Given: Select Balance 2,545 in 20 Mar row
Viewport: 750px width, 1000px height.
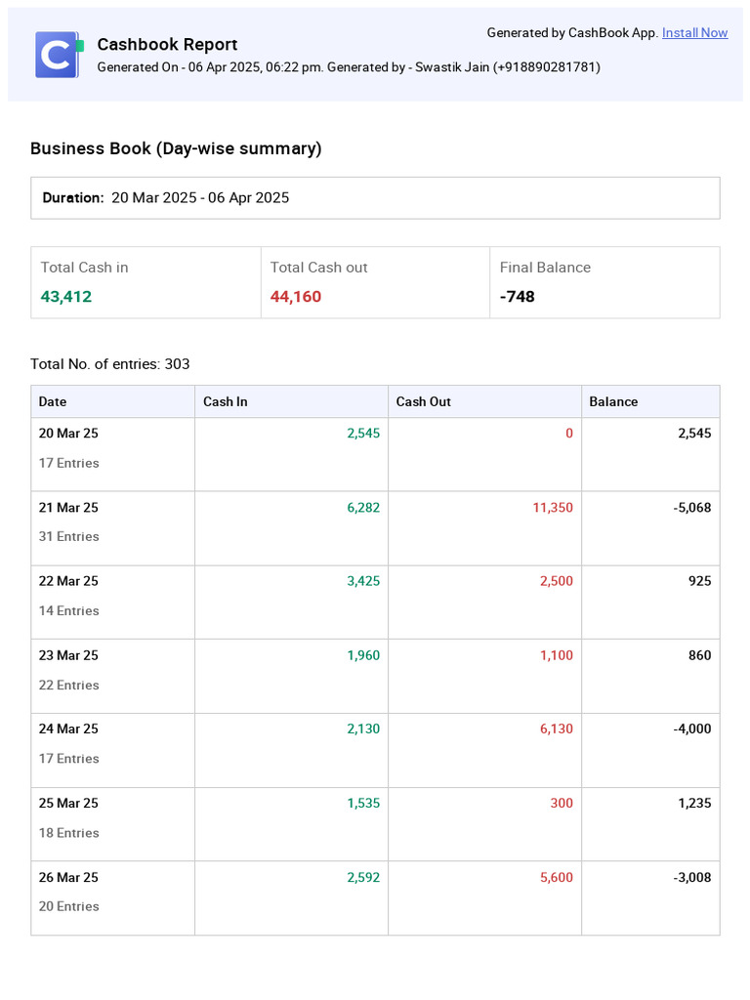Looking at the screenshot, I should (694, 433).
